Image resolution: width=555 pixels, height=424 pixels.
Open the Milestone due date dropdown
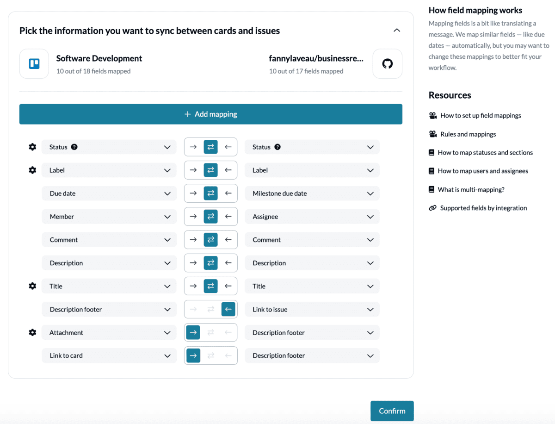tap(312, 193)
